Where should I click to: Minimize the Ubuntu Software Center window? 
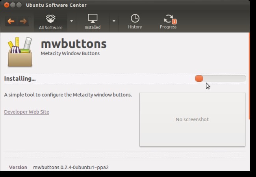point(13,5)
